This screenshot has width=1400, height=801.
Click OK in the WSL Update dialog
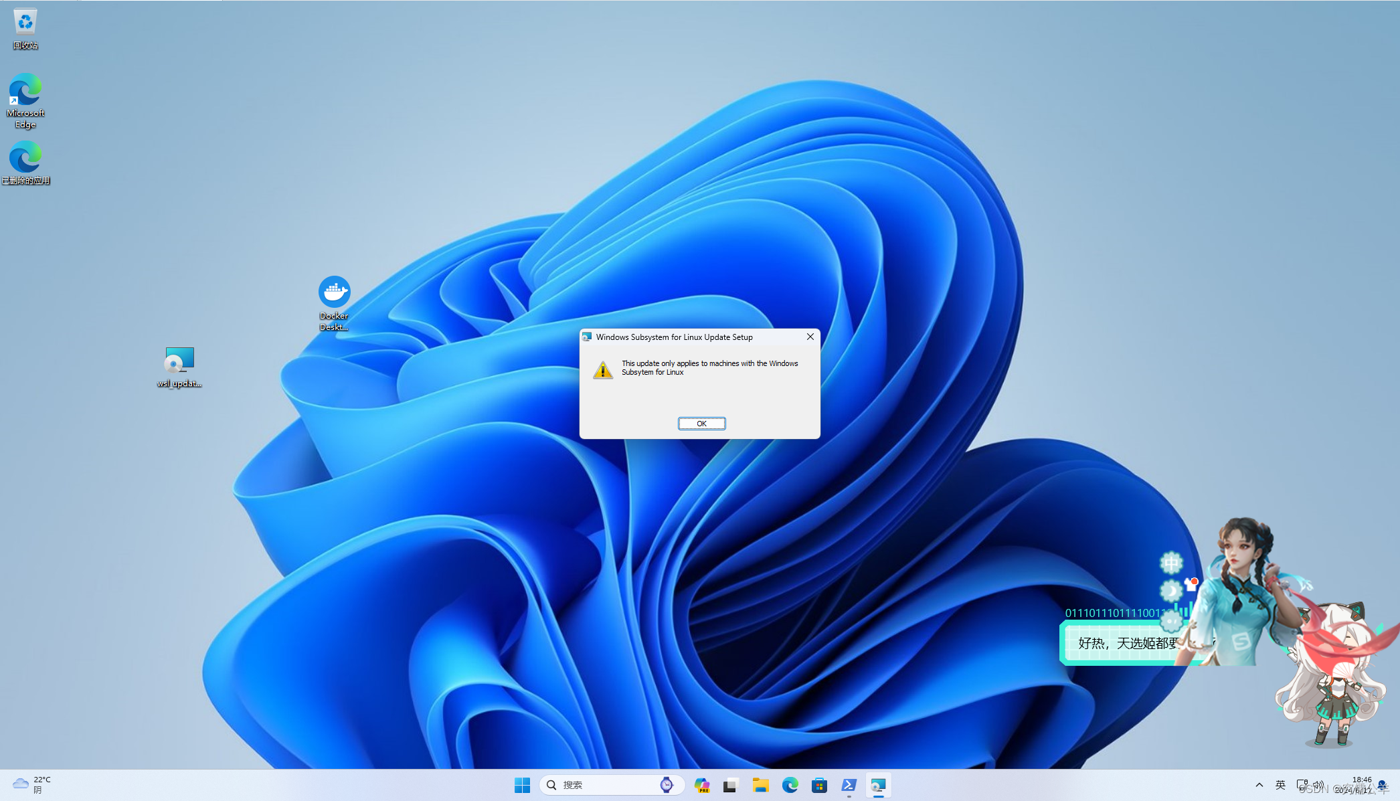pyautogui.click(x=701, y=424)
